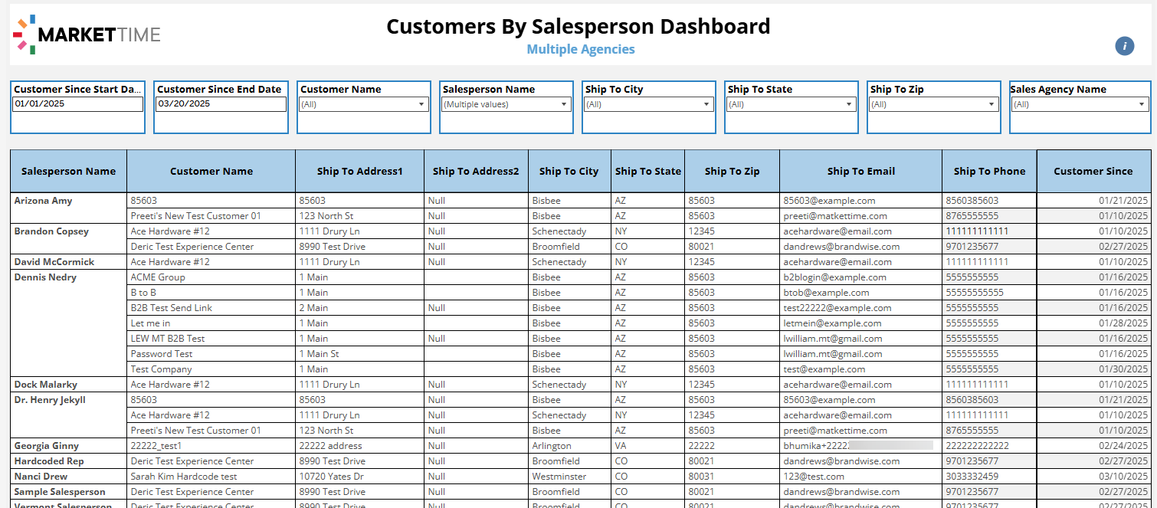The width and height of the screenshot is (1157, 508).
Task: Click the Ship To City column header
Action: [569, 171]
